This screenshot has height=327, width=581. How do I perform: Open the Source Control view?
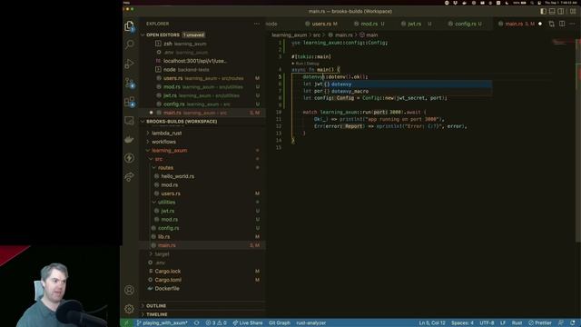click(x=129, y=83)
